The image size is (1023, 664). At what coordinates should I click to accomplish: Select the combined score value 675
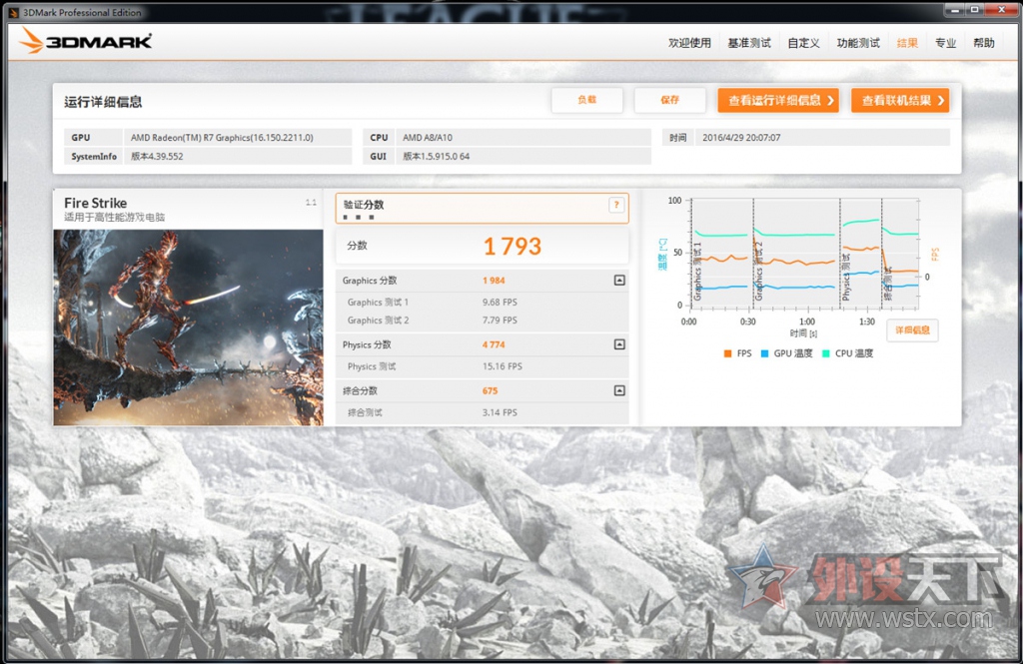(x=490, y=390)
